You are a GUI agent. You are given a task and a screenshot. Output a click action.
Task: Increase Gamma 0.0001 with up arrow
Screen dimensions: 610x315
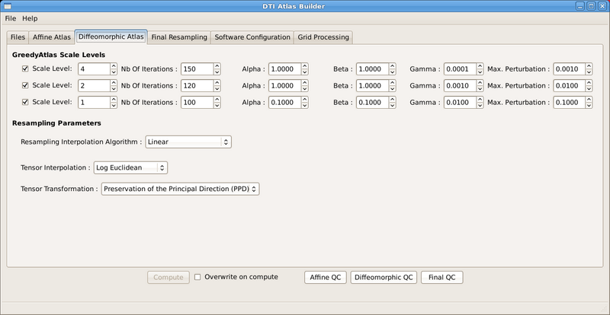pos(480,66)
